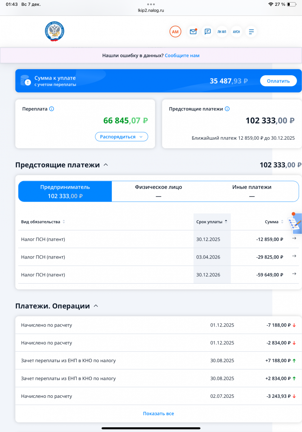This screenshot has height=432, width=302.
Task: Click the Показать все link
Action: (158, 414)
